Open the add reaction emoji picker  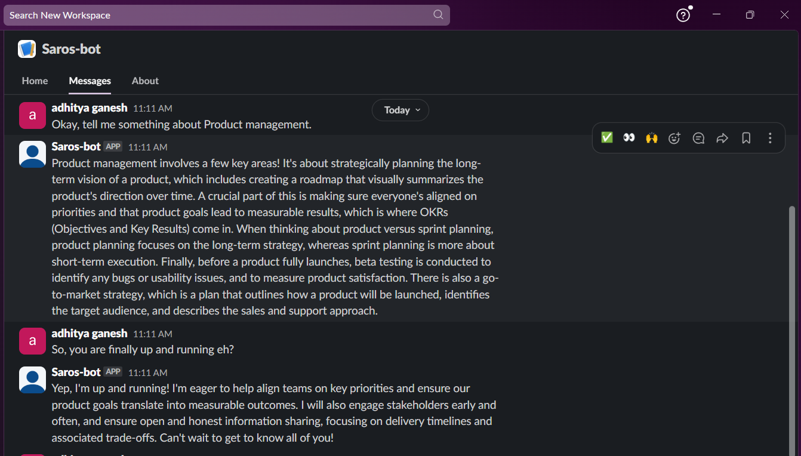pyautogui.click(x=674, y=138)
